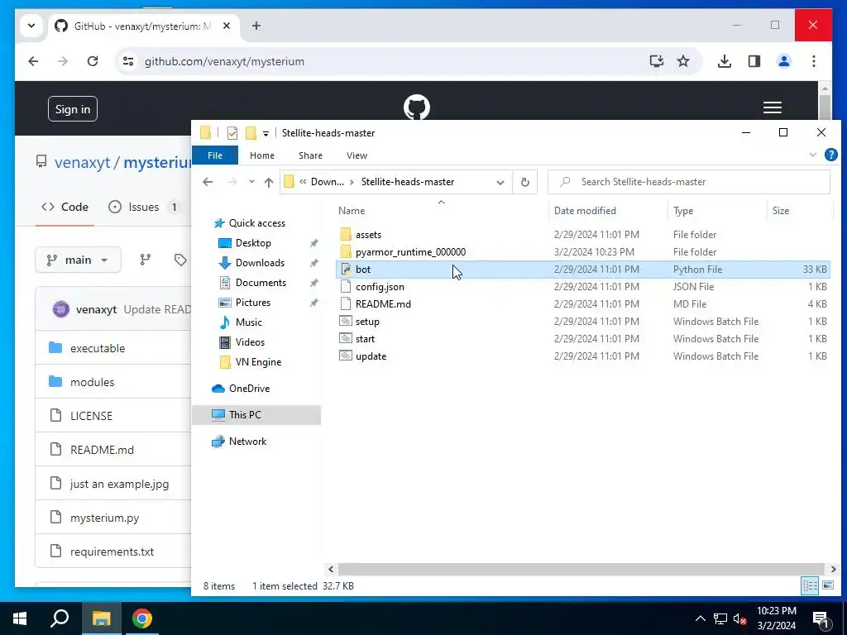
Task: Open the Issues tab on GitHub repo
Action: [144, 207]
